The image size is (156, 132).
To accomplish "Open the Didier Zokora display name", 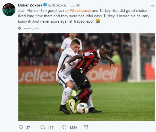I will 30,5.
